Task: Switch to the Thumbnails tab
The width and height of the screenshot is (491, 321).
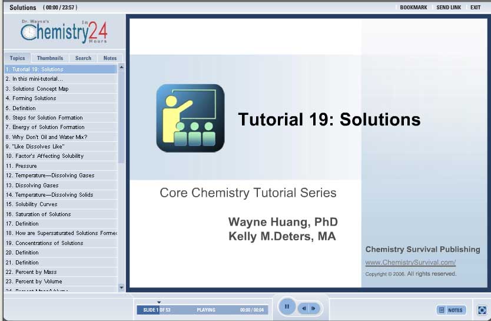Action: pyautogui.click(x=50, y=58)
